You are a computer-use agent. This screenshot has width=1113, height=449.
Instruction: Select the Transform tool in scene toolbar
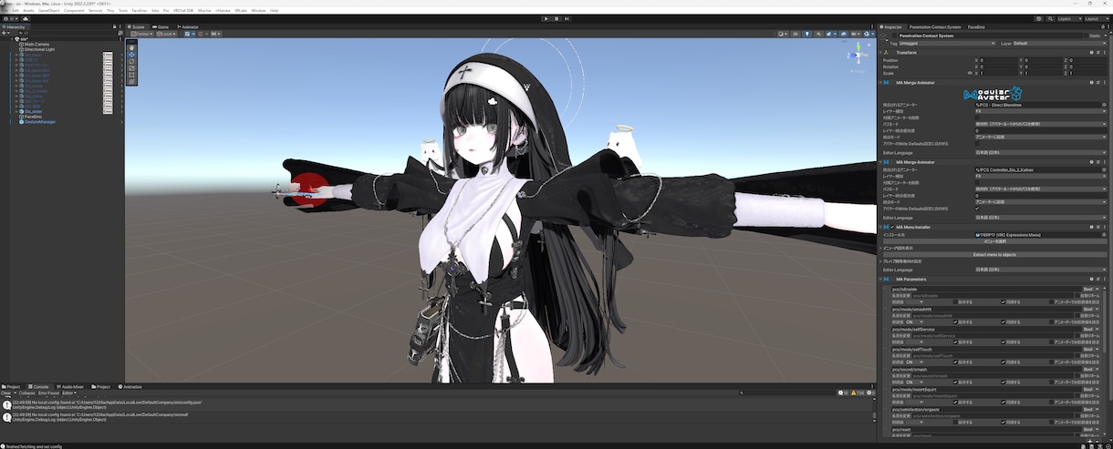pos(131,82)
